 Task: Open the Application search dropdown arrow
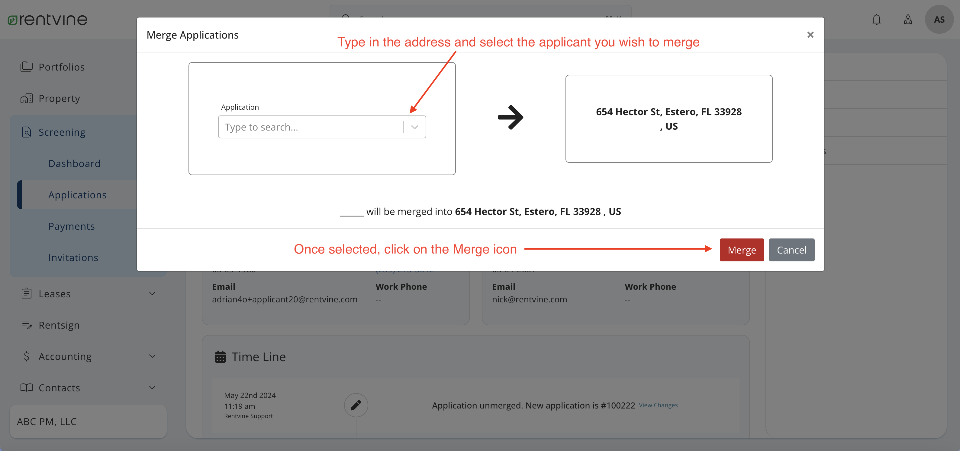pos(415,127)
